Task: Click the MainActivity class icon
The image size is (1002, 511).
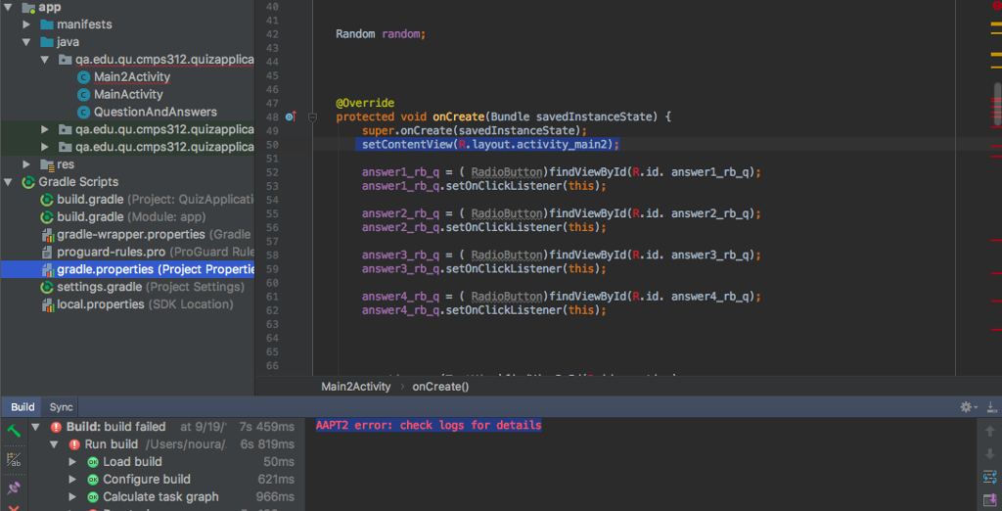Action: (x=83, y=95)
